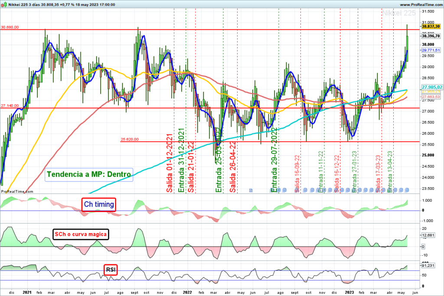The height and width of the screenshot is (296, 444).
Task: Select the 'Ch timing' indicator label
Action: [99, 204]
